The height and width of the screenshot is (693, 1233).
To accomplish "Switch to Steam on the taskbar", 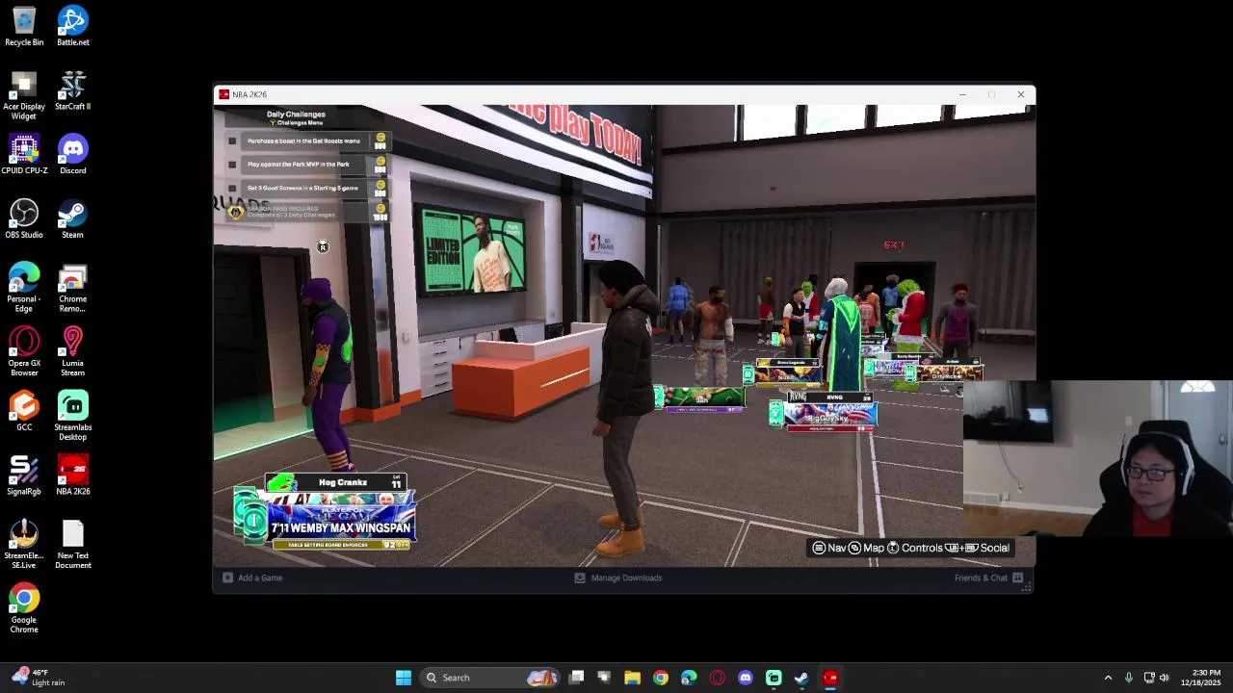I will [x=801, y=678].
